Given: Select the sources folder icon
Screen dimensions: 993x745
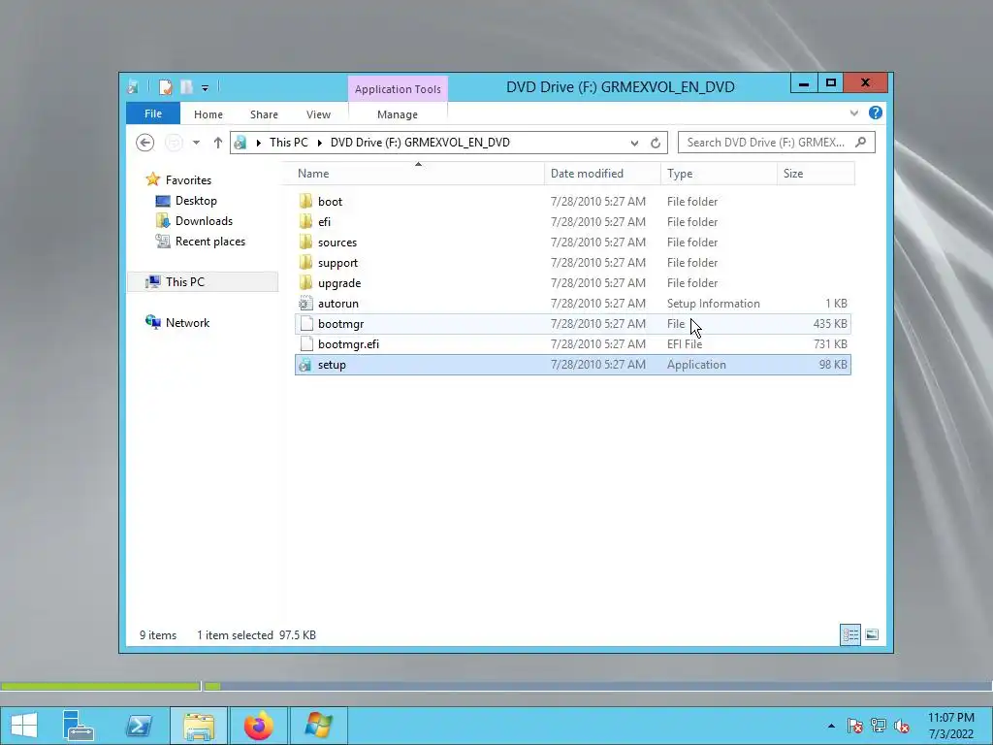Looking at the screenshot, I should click(305, 242).
